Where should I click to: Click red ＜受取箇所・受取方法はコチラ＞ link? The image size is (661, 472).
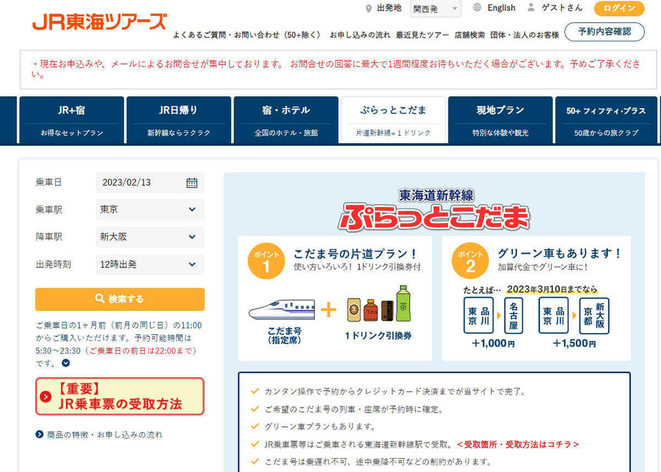click(x=518, y=444)
